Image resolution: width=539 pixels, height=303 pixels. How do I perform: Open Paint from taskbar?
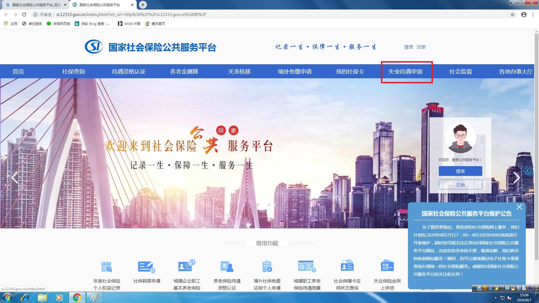(x=94, y=297)
